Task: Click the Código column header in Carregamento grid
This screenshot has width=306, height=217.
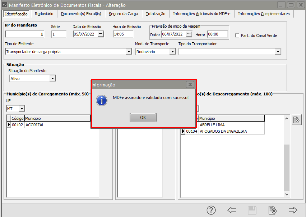Action: click(x=18, y=118)
